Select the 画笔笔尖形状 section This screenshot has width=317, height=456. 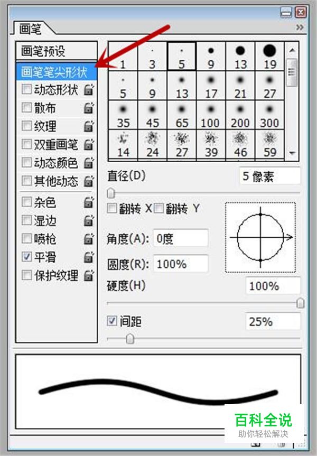pyautogui.click(x=57, y=72)
